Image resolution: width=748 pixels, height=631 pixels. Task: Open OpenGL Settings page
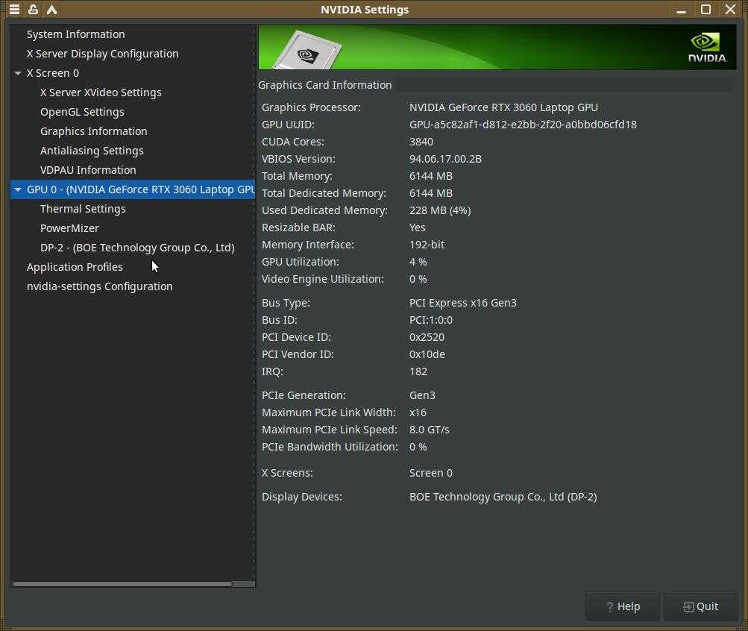(82, 112)
